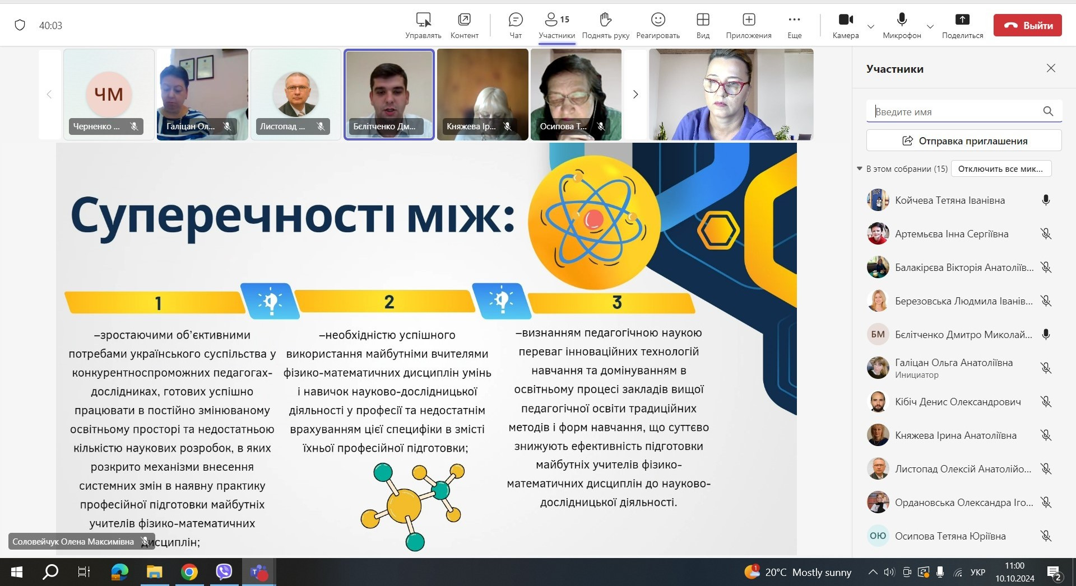
Task: Toggle microphone for Листопад Олексій
Action: (1046, 469)
